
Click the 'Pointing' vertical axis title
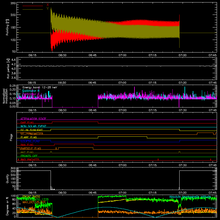pos(7,27)
